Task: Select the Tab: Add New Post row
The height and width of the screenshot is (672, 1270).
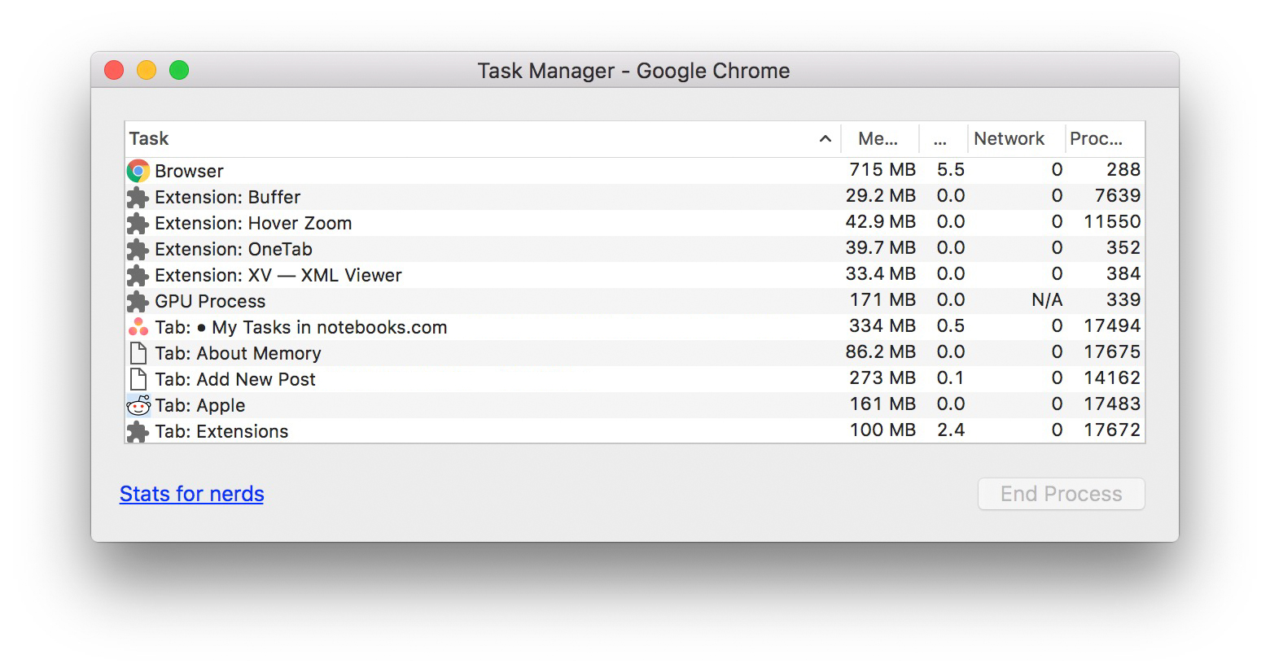Action: pos(635,379)
